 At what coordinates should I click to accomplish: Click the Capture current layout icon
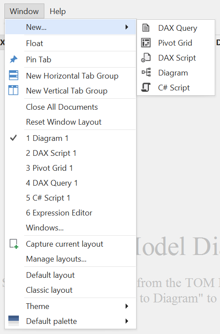[x=14, y=244]
